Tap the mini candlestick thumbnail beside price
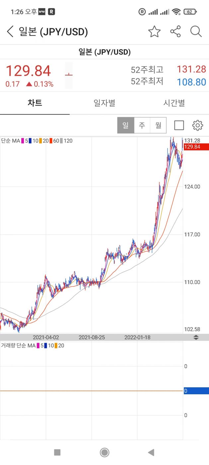The width and height of the screenshot is (209, 465). (x=69, y=75)
